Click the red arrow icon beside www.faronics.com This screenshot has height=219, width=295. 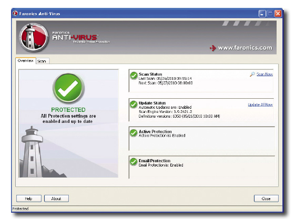[x=213, y=48]
